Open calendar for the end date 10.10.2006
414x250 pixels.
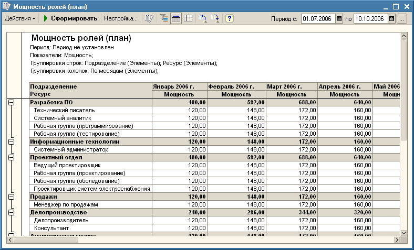391,18
